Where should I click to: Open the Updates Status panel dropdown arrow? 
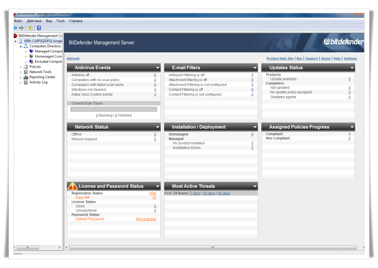coord(352,68)
